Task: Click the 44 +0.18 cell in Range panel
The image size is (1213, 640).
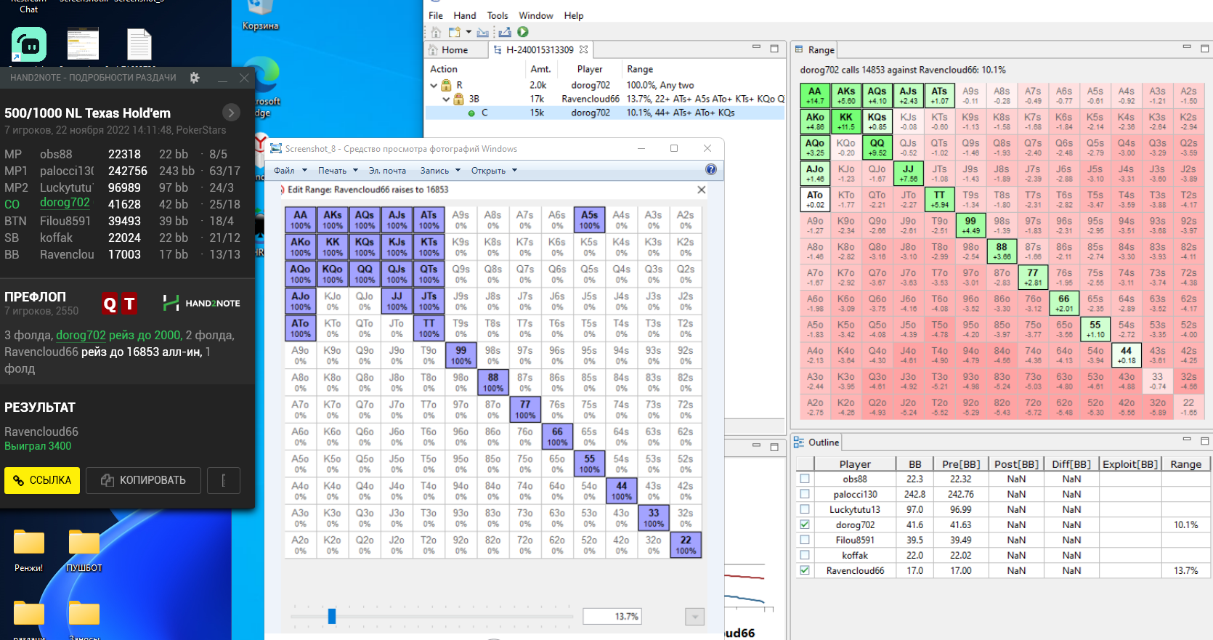Action: click(1126, 355)
